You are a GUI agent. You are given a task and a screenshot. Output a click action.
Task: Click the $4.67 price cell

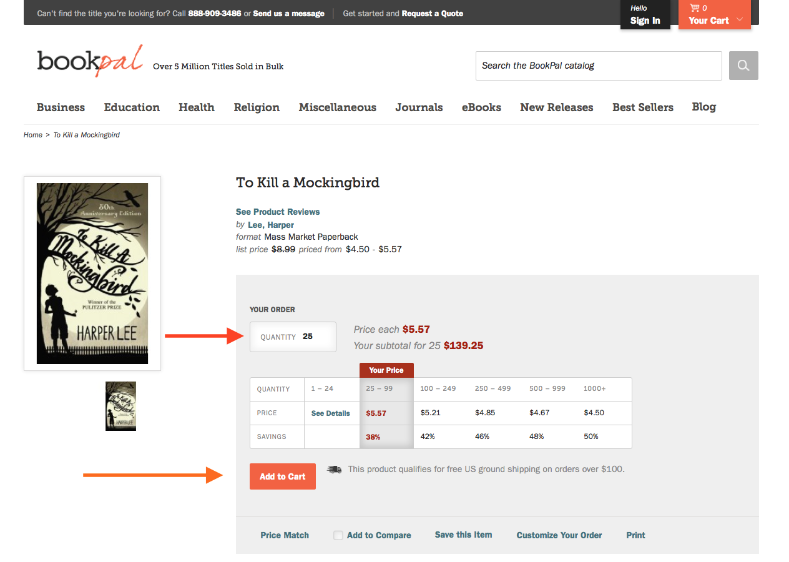(539, 413)
